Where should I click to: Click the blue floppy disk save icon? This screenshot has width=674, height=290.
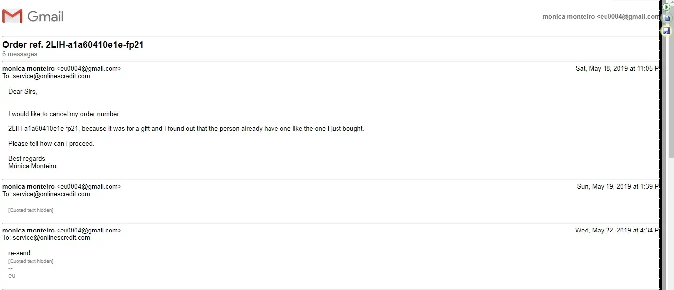pyautogui.click(x=667, y=31)
